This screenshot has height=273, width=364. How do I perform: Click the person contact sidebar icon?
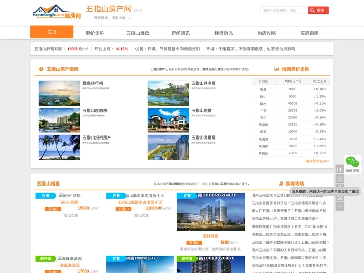coord(340,198)
